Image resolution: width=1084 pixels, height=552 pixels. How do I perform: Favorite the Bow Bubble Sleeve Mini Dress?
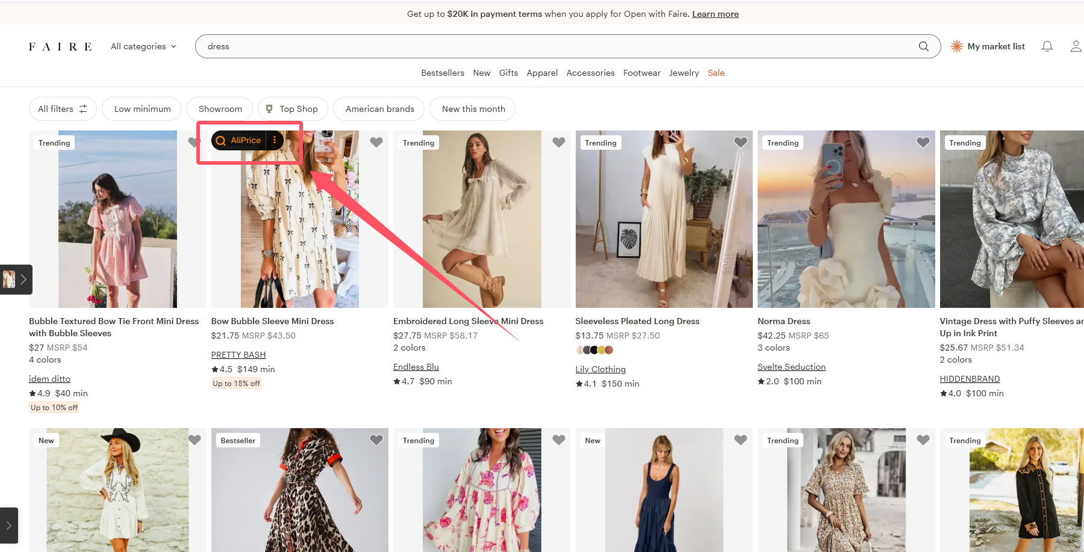coord(376,143)
